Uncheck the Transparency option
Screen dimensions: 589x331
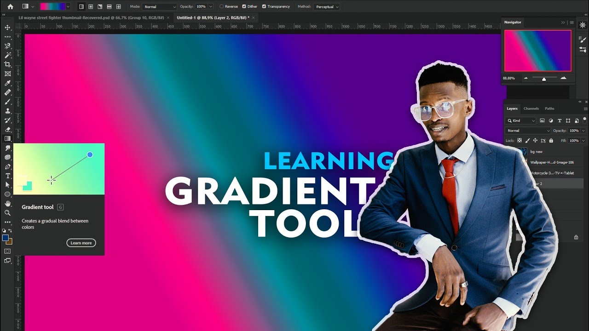click(264, 7)
